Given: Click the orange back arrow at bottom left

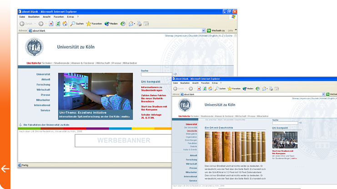Looking at the screenshot, I should coord(5,169).
